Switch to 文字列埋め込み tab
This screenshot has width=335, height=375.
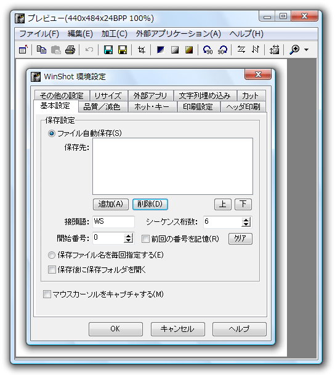click(205, 96)
